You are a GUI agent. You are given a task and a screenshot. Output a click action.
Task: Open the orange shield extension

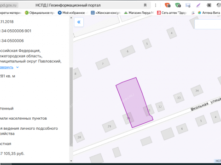168,5
